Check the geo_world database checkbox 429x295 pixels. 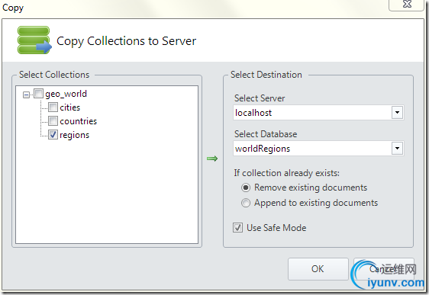click(x=39, y=94)
